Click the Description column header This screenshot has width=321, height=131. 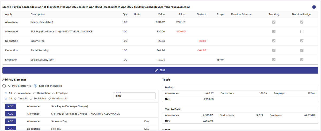[37, 14]
